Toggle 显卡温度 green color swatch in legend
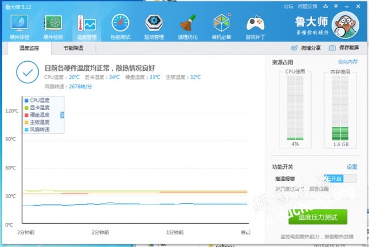This screenshot has width=369, height=247. pos(27,108)
